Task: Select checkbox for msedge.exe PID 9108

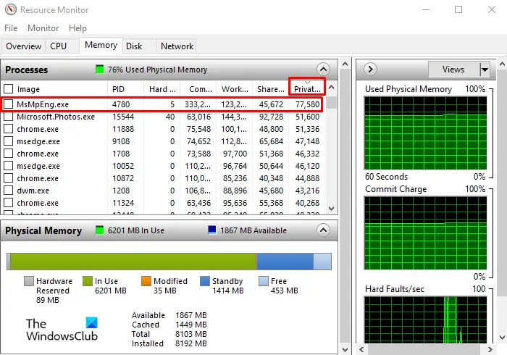Action: 9,141
